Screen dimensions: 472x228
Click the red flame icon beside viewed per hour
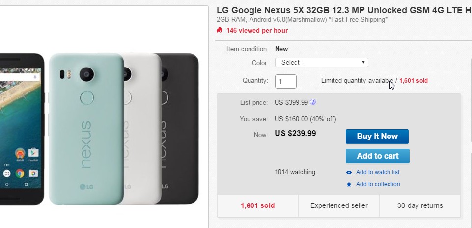coord(220,30)
